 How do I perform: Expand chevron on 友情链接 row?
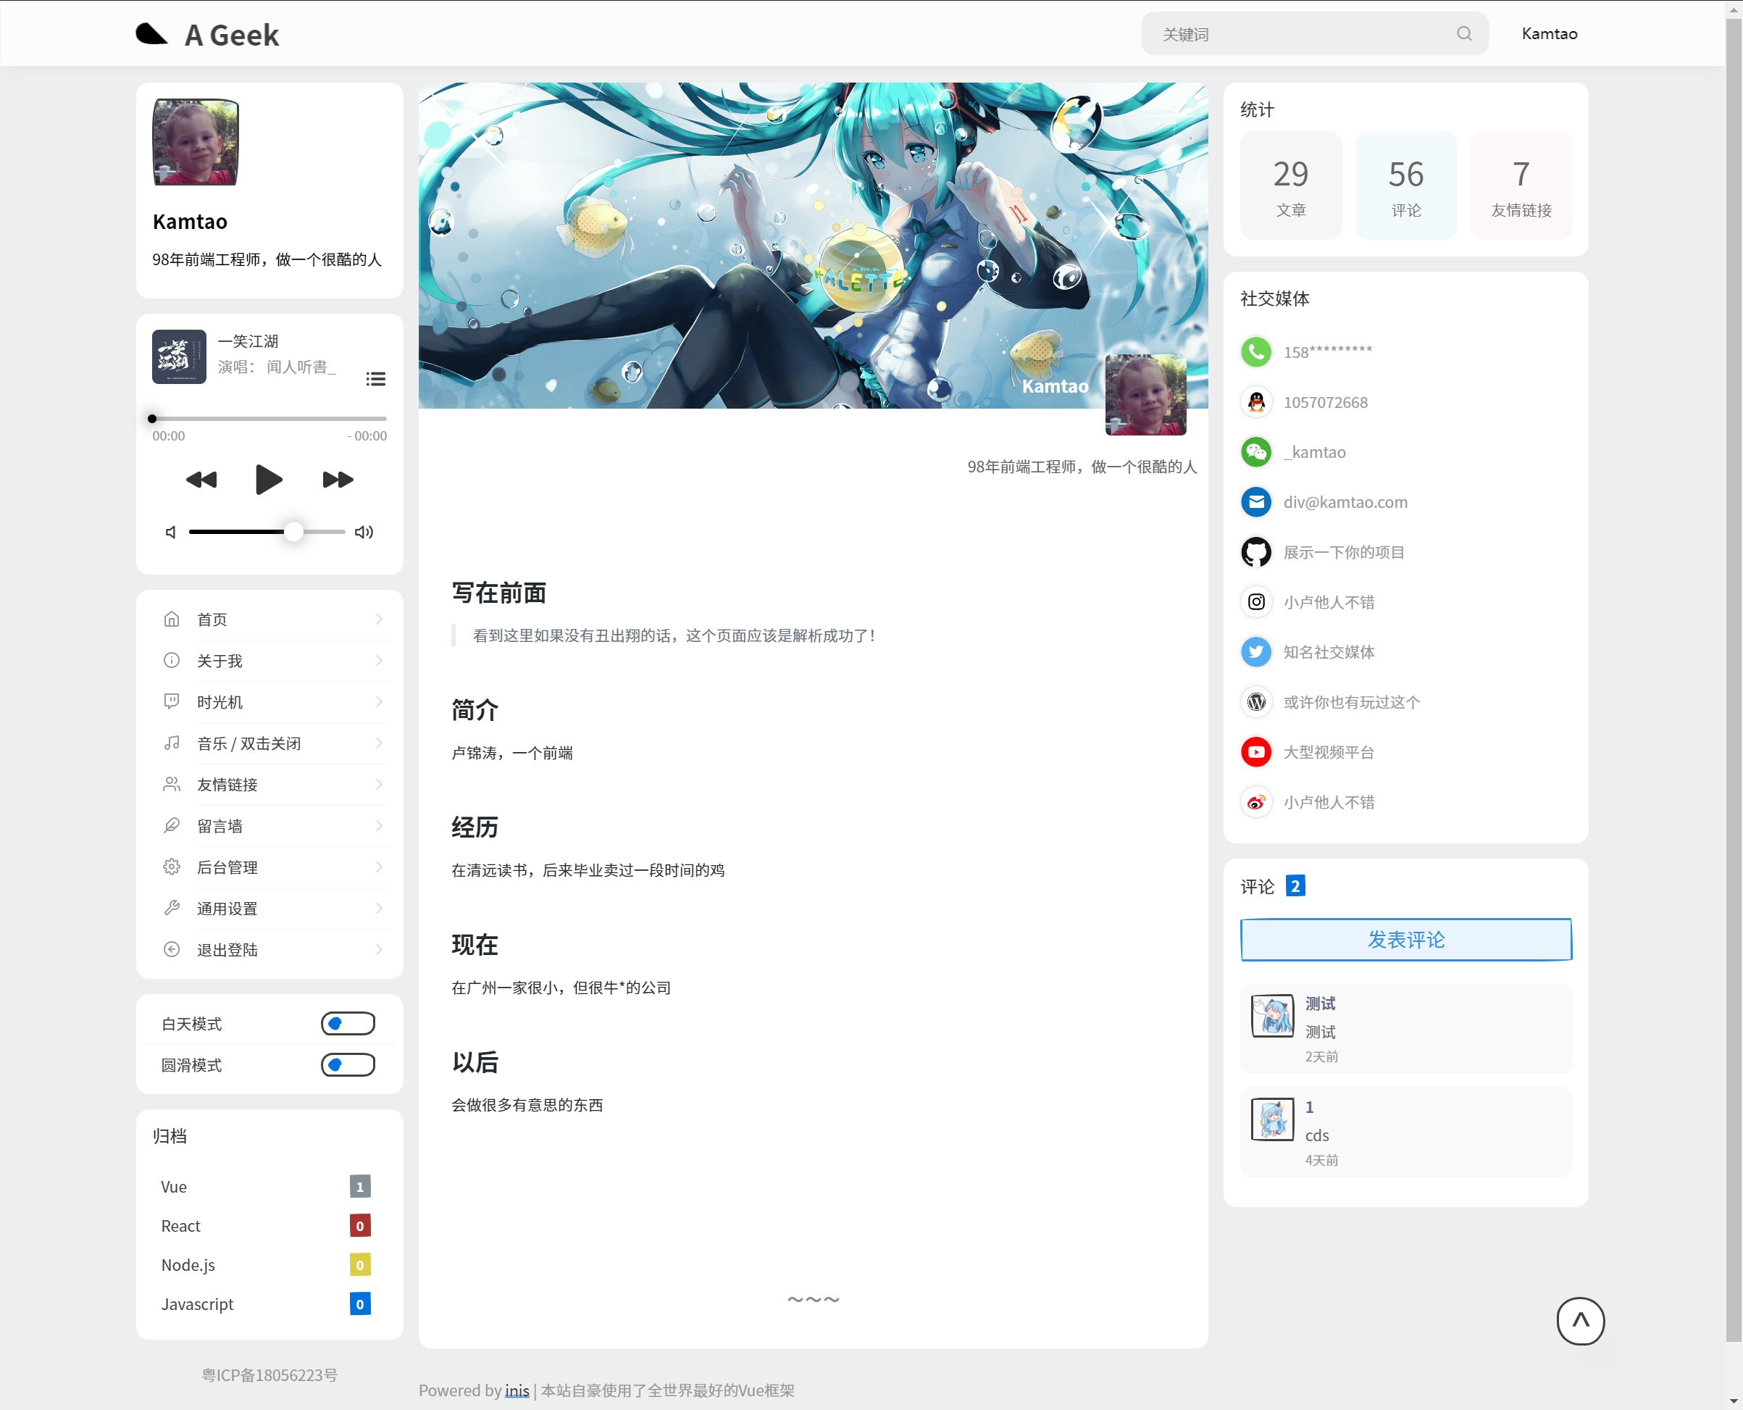(378, 785)
